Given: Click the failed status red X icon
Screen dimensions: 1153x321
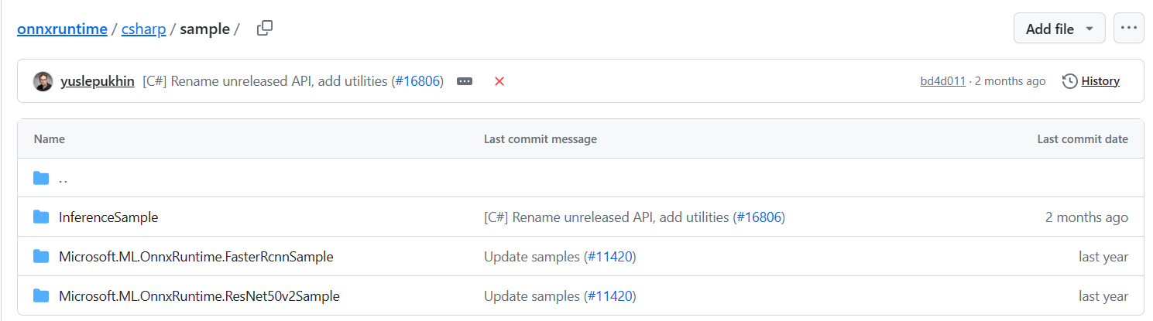Looking at the screenshot, I should [499, 81].
